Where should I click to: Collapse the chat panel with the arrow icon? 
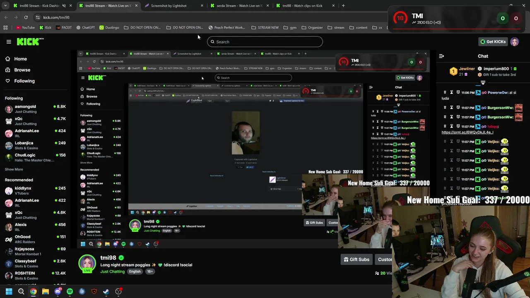(441, 56)
